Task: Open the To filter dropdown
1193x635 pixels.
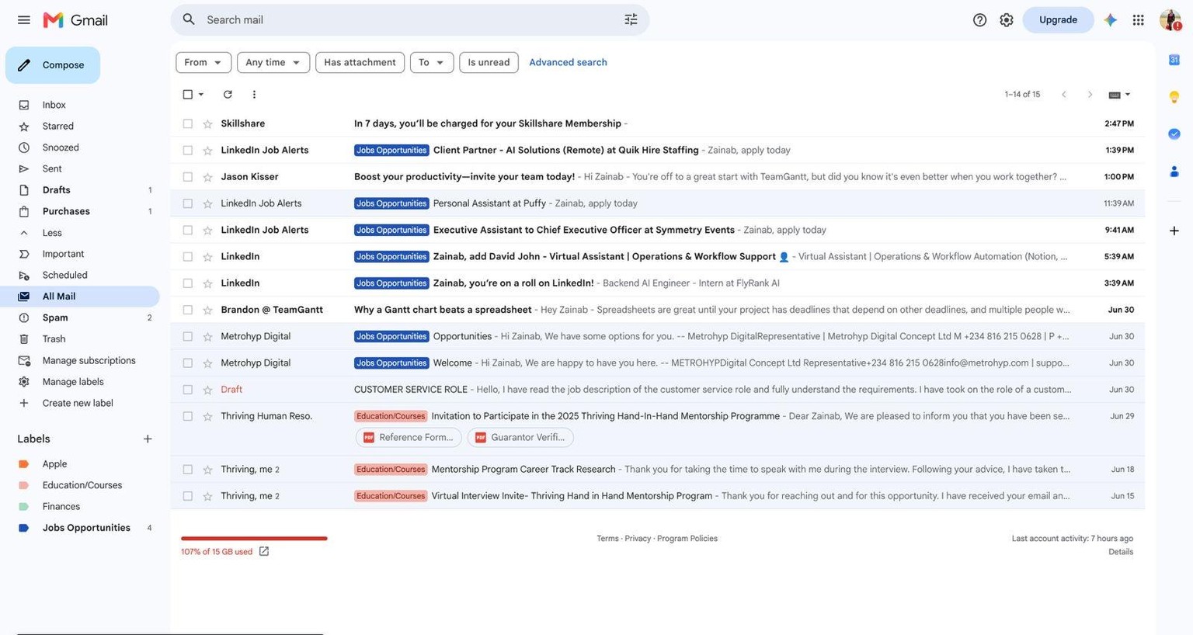Action: point(432,62)
